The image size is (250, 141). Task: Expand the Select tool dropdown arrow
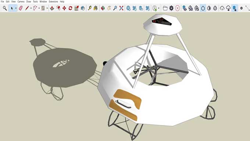click(16, 8)
